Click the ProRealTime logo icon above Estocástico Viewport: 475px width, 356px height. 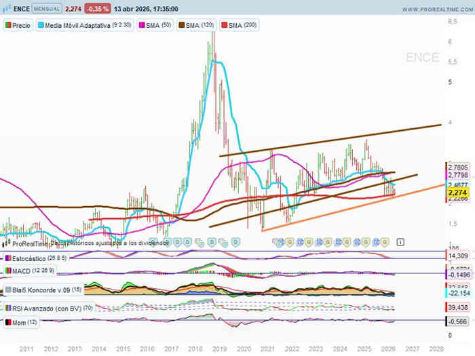(5, 243)
